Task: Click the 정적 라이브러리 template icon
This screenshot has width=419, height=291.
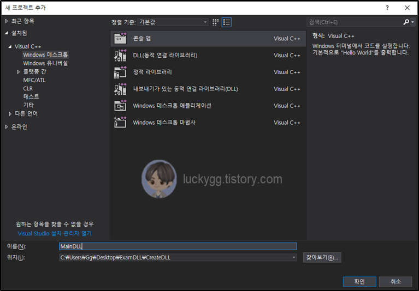Action: point(120,72)
